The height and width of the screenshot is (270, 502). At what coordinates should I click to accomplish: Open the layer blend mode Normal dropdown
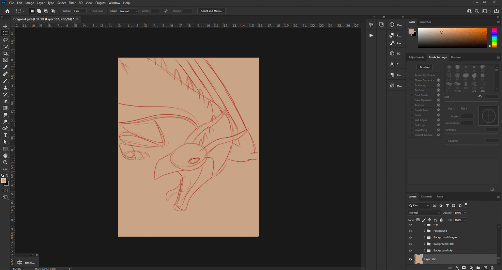pyautogui.click(x=424, y=213)
